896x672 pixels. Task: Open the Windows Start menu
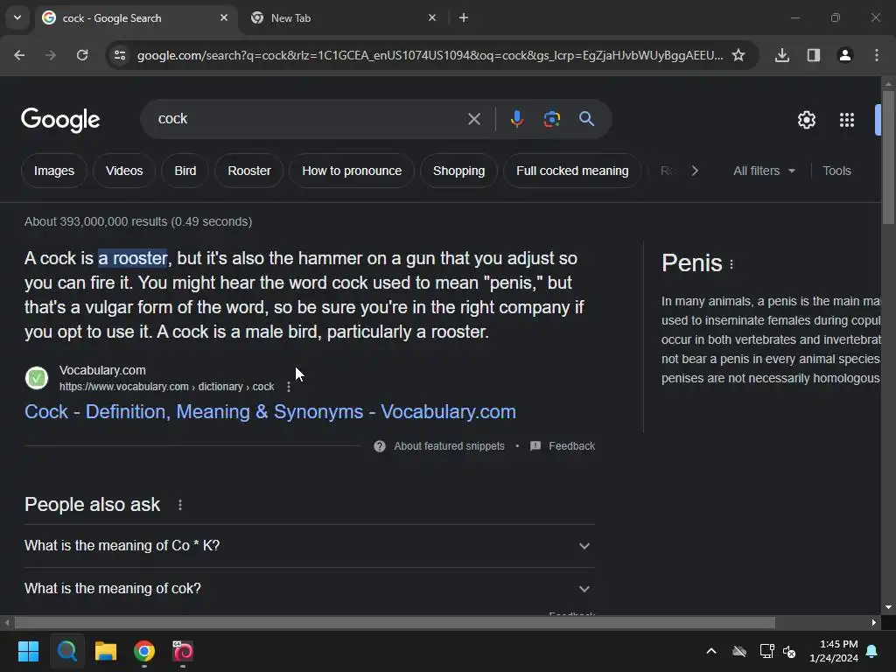(28, 651)
